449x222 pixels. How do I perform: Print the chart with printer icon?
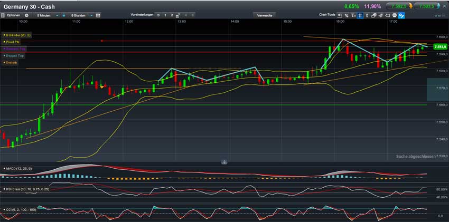395,15
